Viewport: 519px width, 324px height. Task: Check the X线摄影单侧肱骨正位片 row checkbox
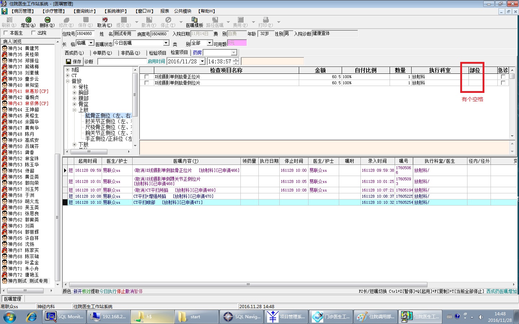tap(147, 77)
